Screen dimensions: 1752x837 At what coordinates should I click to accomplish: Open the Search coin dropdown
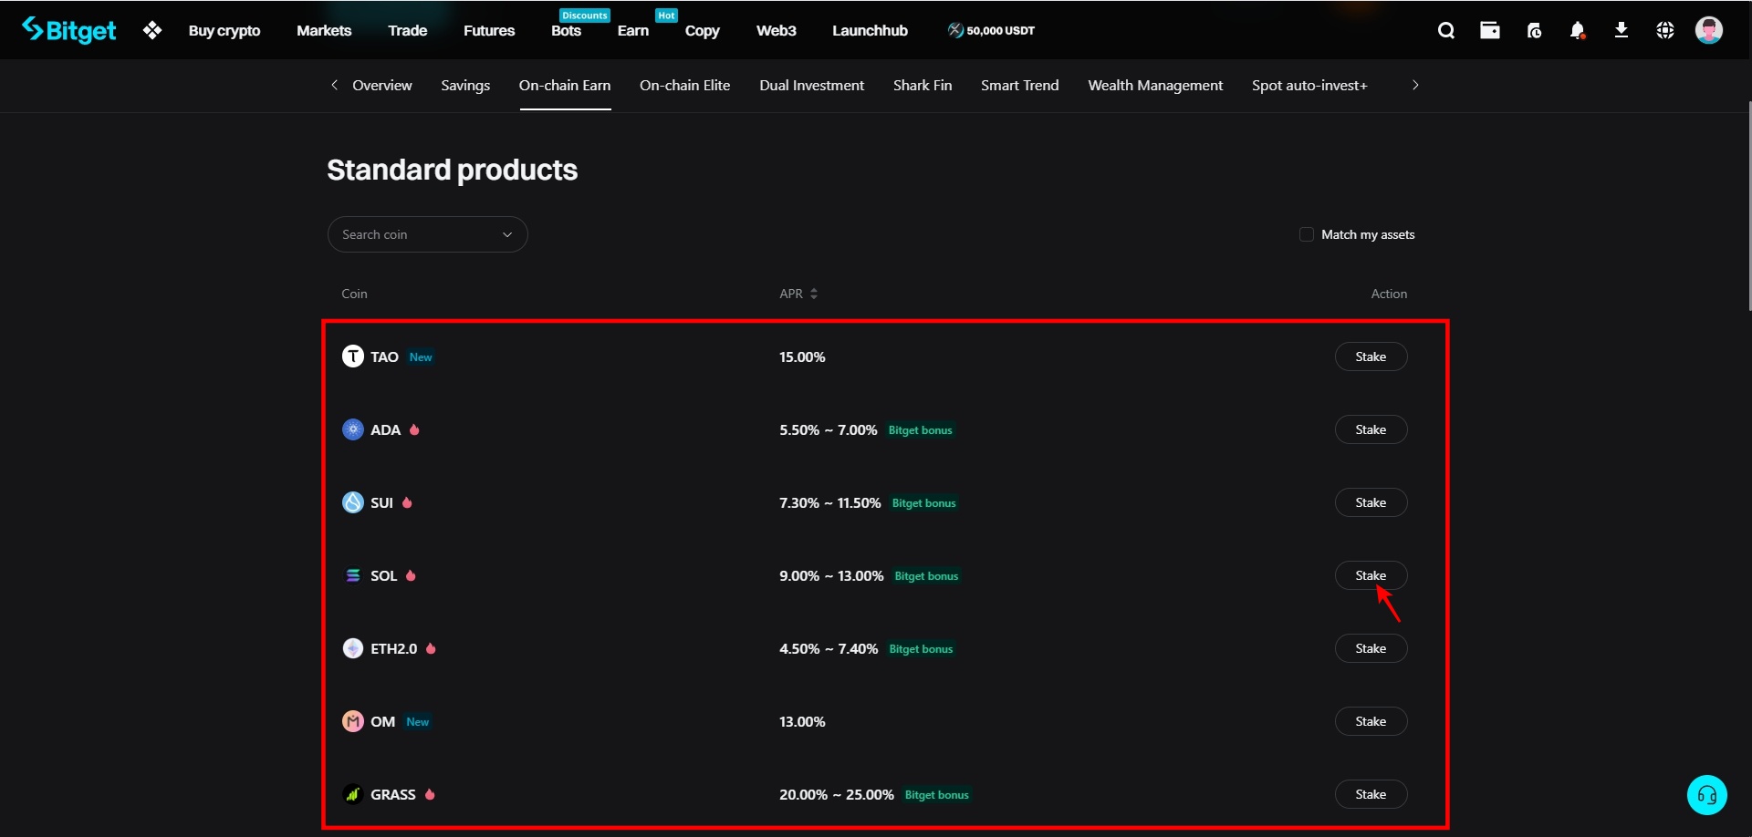[x=428, y=234]
